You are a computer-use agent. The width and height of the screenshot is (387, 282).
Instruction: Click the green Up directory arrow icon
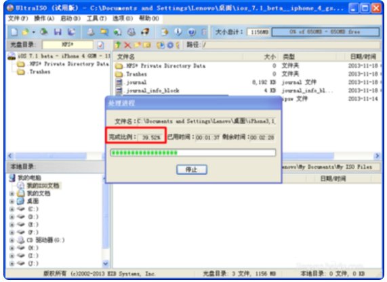click(x=118, y=45)
